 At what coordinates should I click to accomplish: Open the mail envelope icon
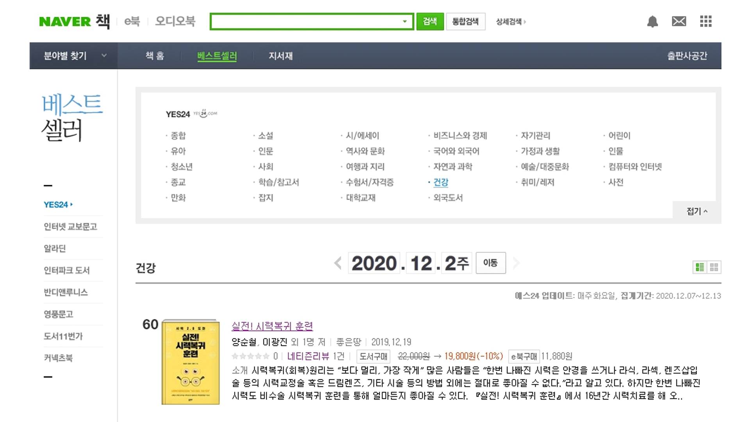[x=679, y=21]
